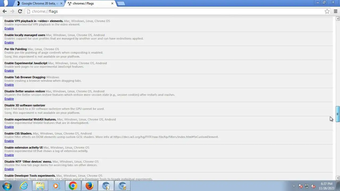Click the 'Disable 3D software rasterizer' heading
This screenshot has height=191, width=340.
click(x=25, y=105)
